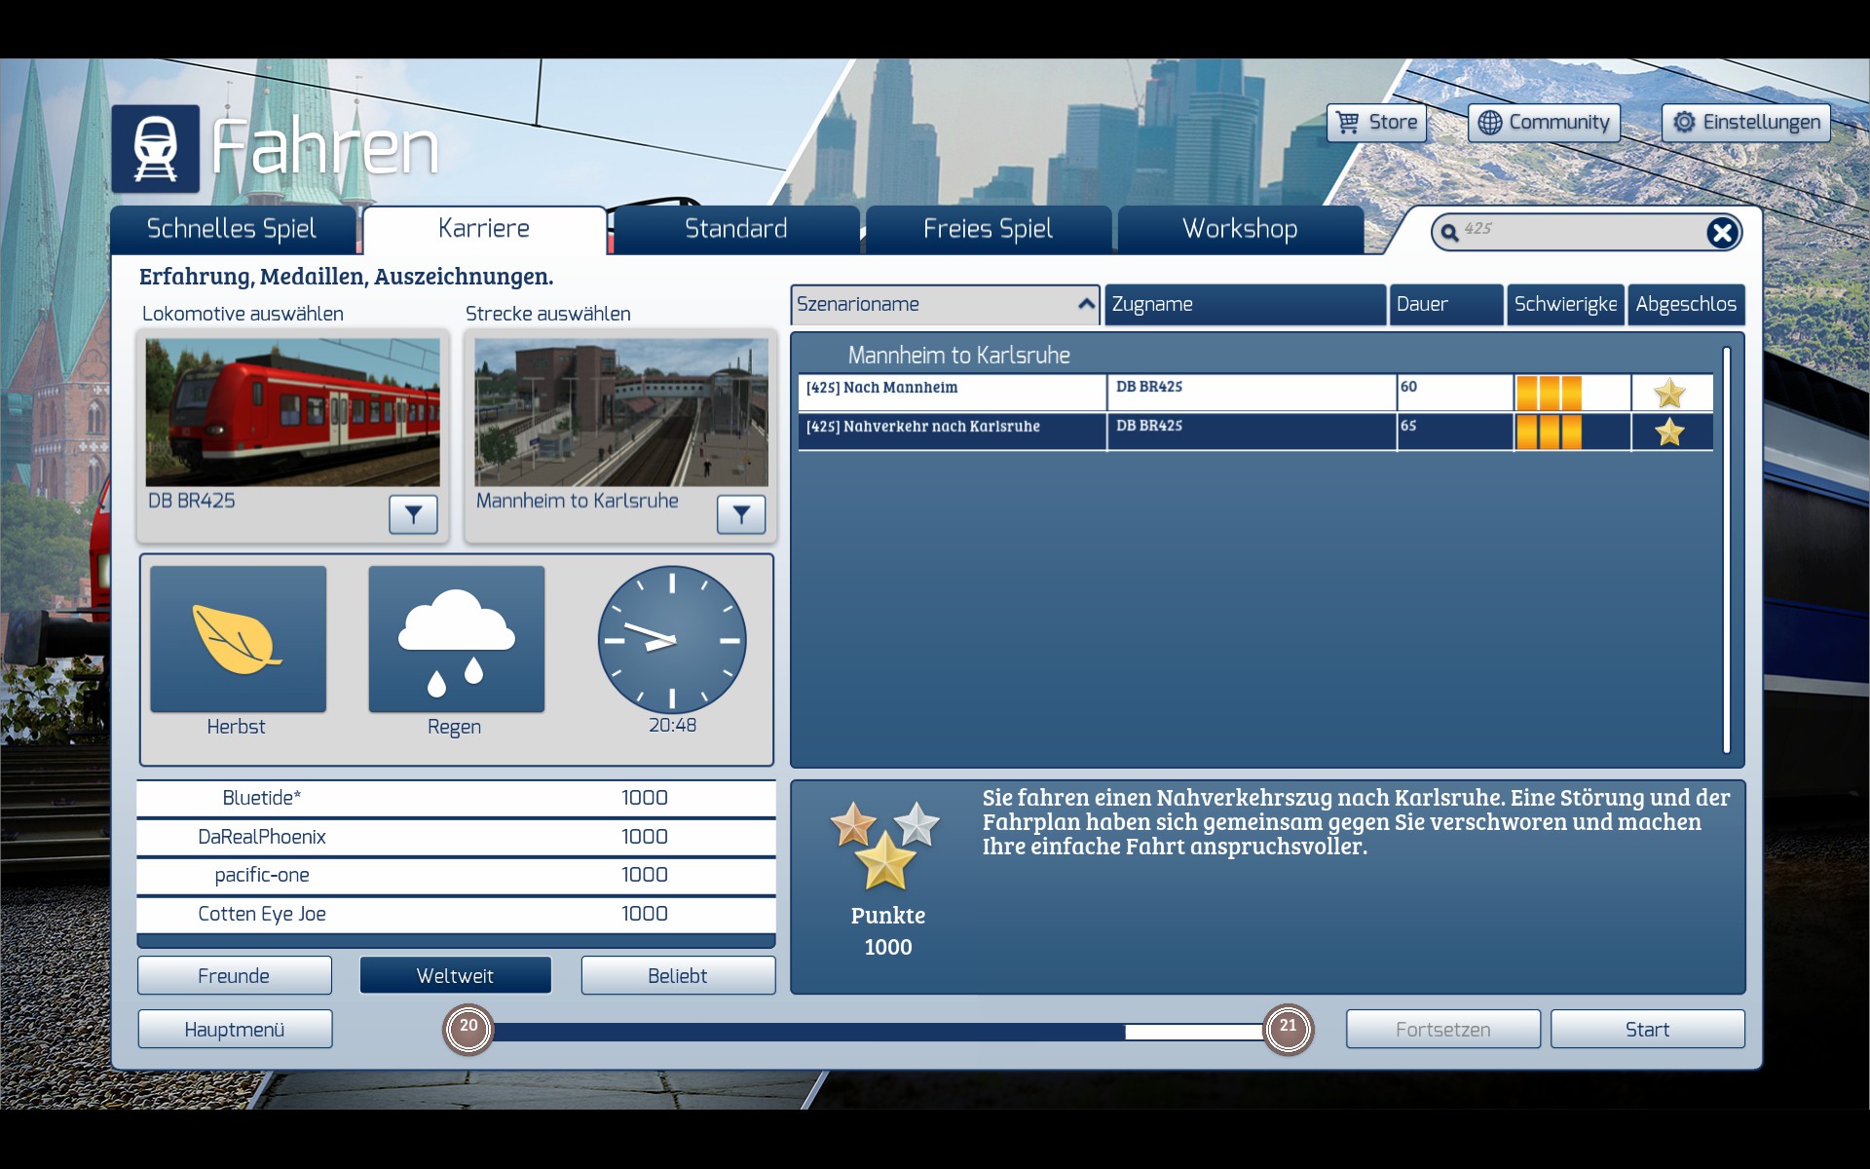Screen dimensions: 1870x1169
Task: Open the Workshop tab
Action: (x=1239, y=229)
